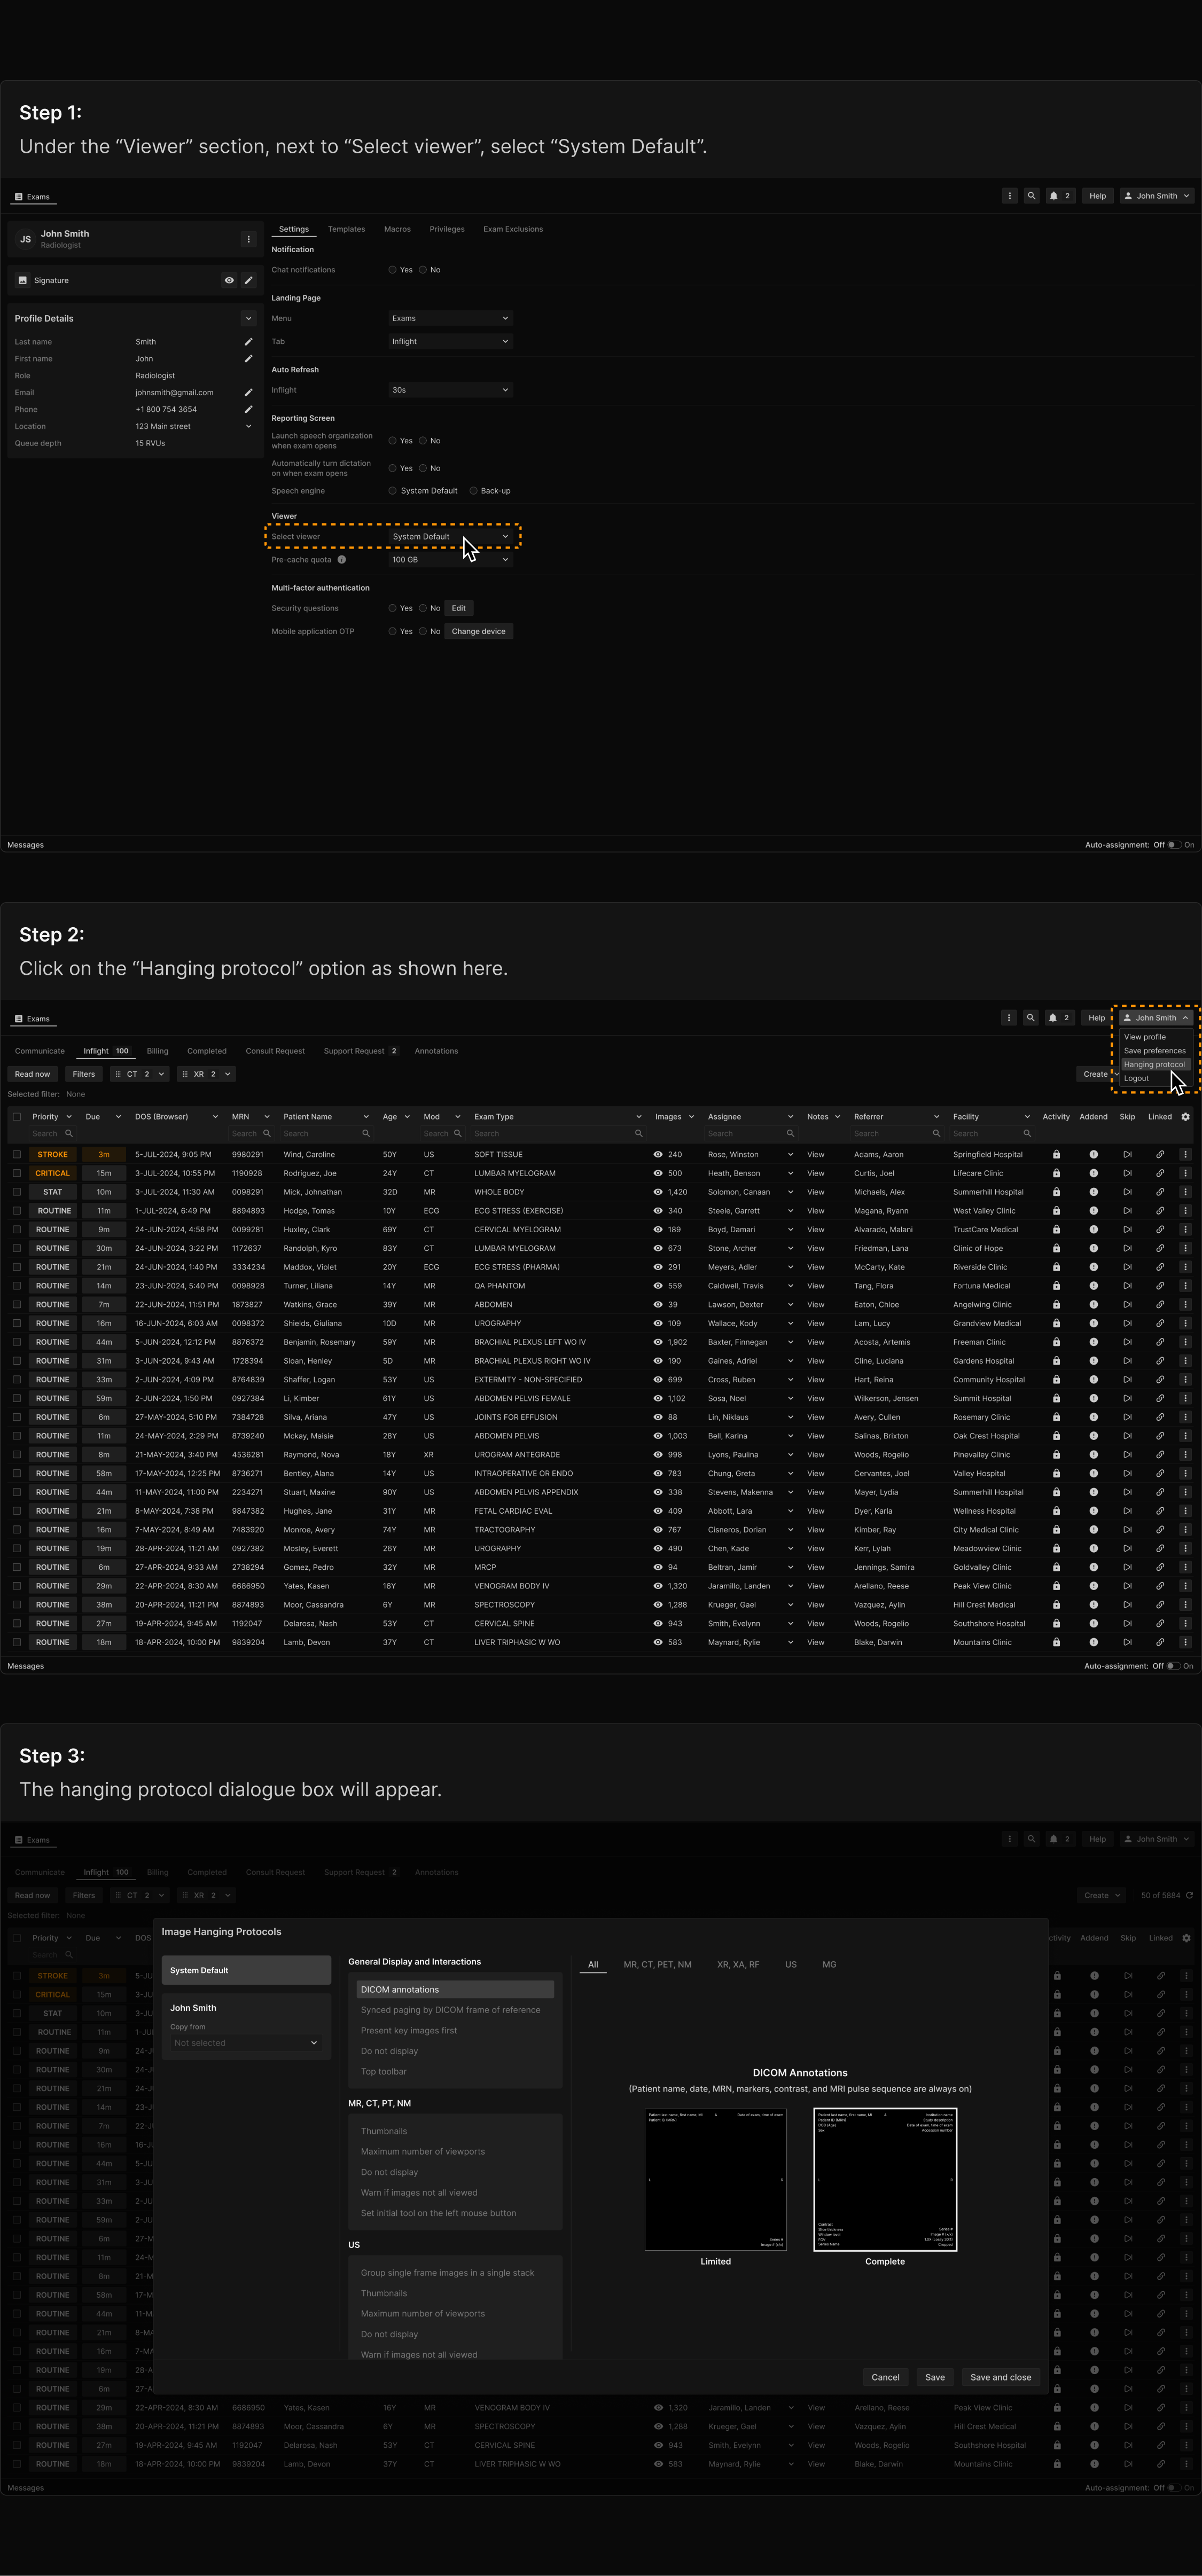This screenshot has height=2576, width=1202.
Task: Tick the checkbox for the STROKE row in Step 2
Action: (17, 1154)
